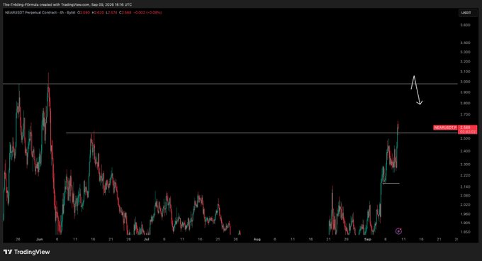The height and width of the screenshot is (261, 482).
Task: Click the 2.020 price scale label
Action: (465, 204)
